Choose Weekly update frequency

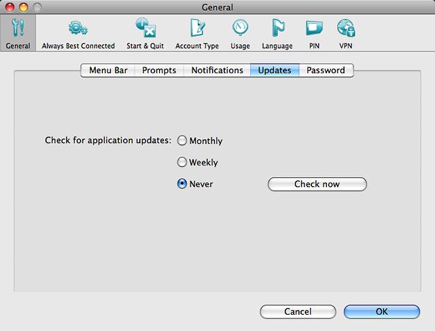coord(182,163)
